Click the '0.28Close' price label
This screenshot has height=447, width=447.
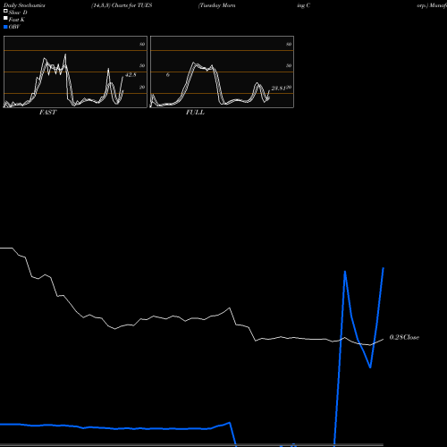point(404,337)
